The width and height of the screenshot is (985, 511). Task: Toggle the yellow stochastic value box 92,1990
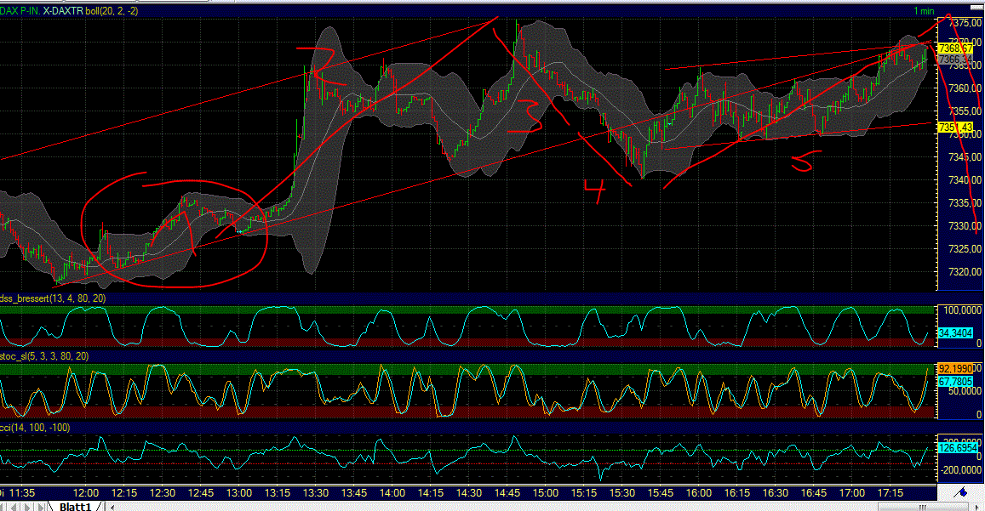tap(955, 368)
